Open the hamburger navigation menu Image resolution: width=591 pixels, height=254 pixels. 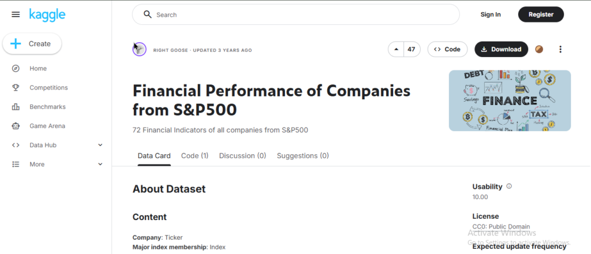click(x=16, y=14)
